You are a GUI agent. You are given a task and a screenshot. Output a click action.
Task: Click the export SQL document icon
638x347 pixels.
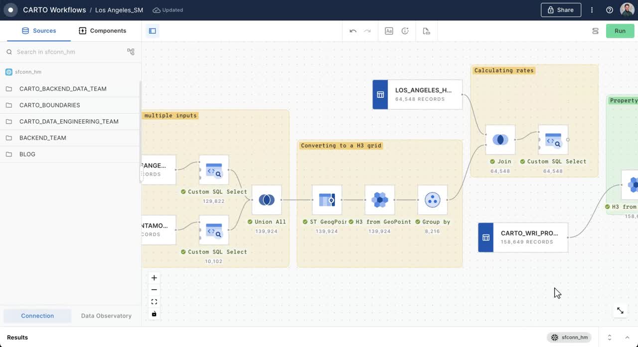coord(426,30)
